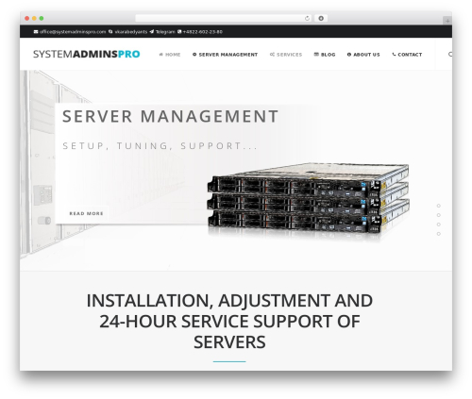472x399 pixels.
Task: Click the Telegram paper-plane icon
Action: tap(152, 32)
